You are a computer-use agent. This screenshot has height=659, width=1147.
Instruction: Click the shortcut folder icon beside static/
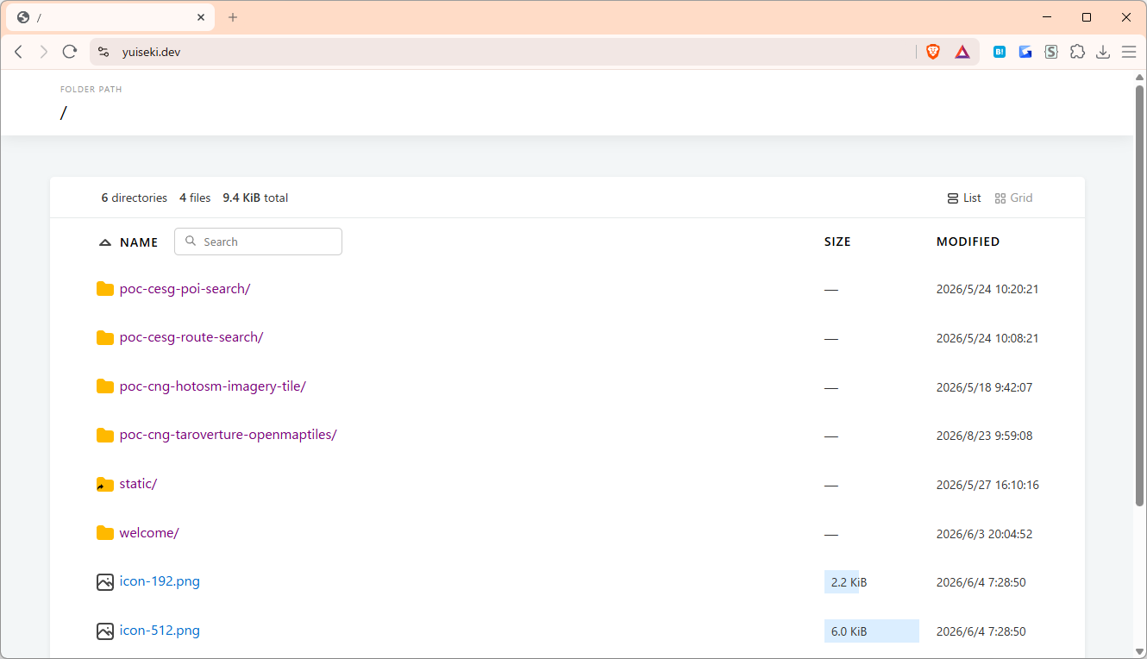coord(105,485)
